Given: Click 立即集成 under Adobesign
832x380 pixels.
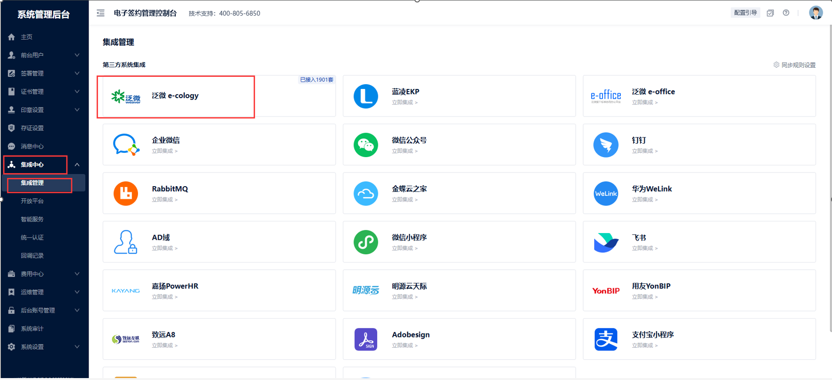Looking at the screenshot, I should pos(404,345).
